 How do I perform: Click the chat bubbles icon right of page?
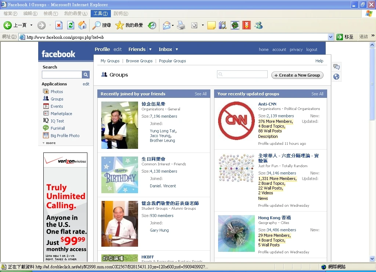tap(336, 67)
